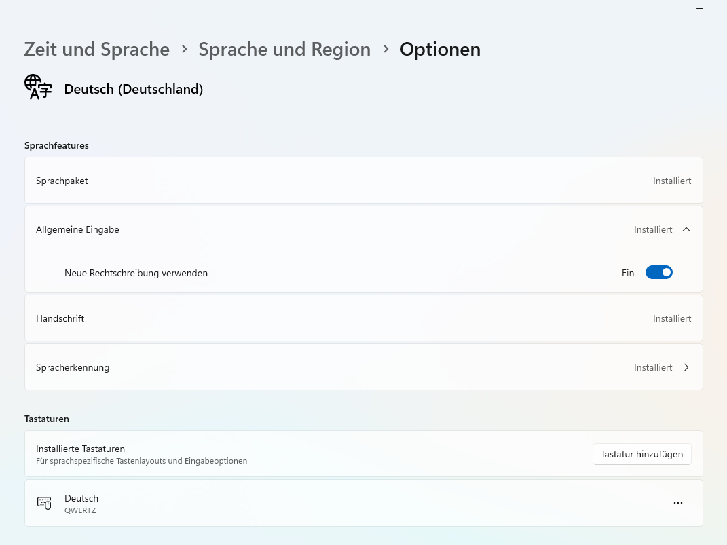Click the Ein label next to the toggle
The height and width of the screenshot is (545, 727).
[628, 273]
